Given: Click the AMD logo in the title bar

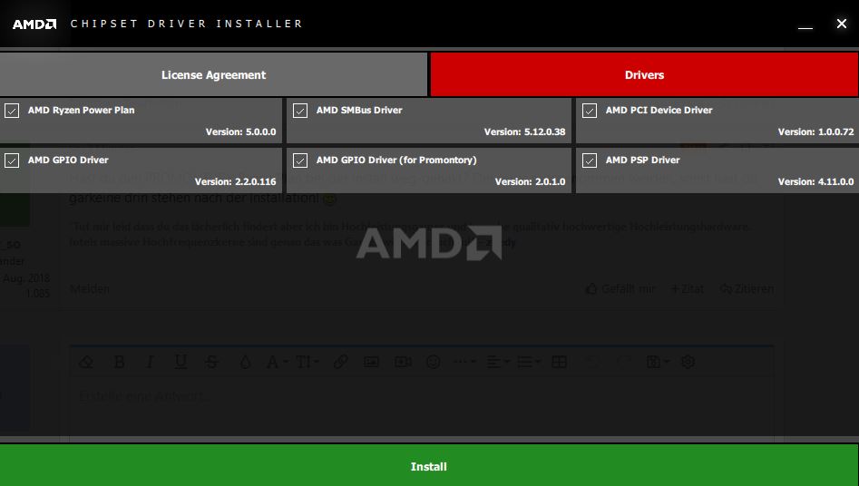Looking at the screenshot, I should [34, 24].
